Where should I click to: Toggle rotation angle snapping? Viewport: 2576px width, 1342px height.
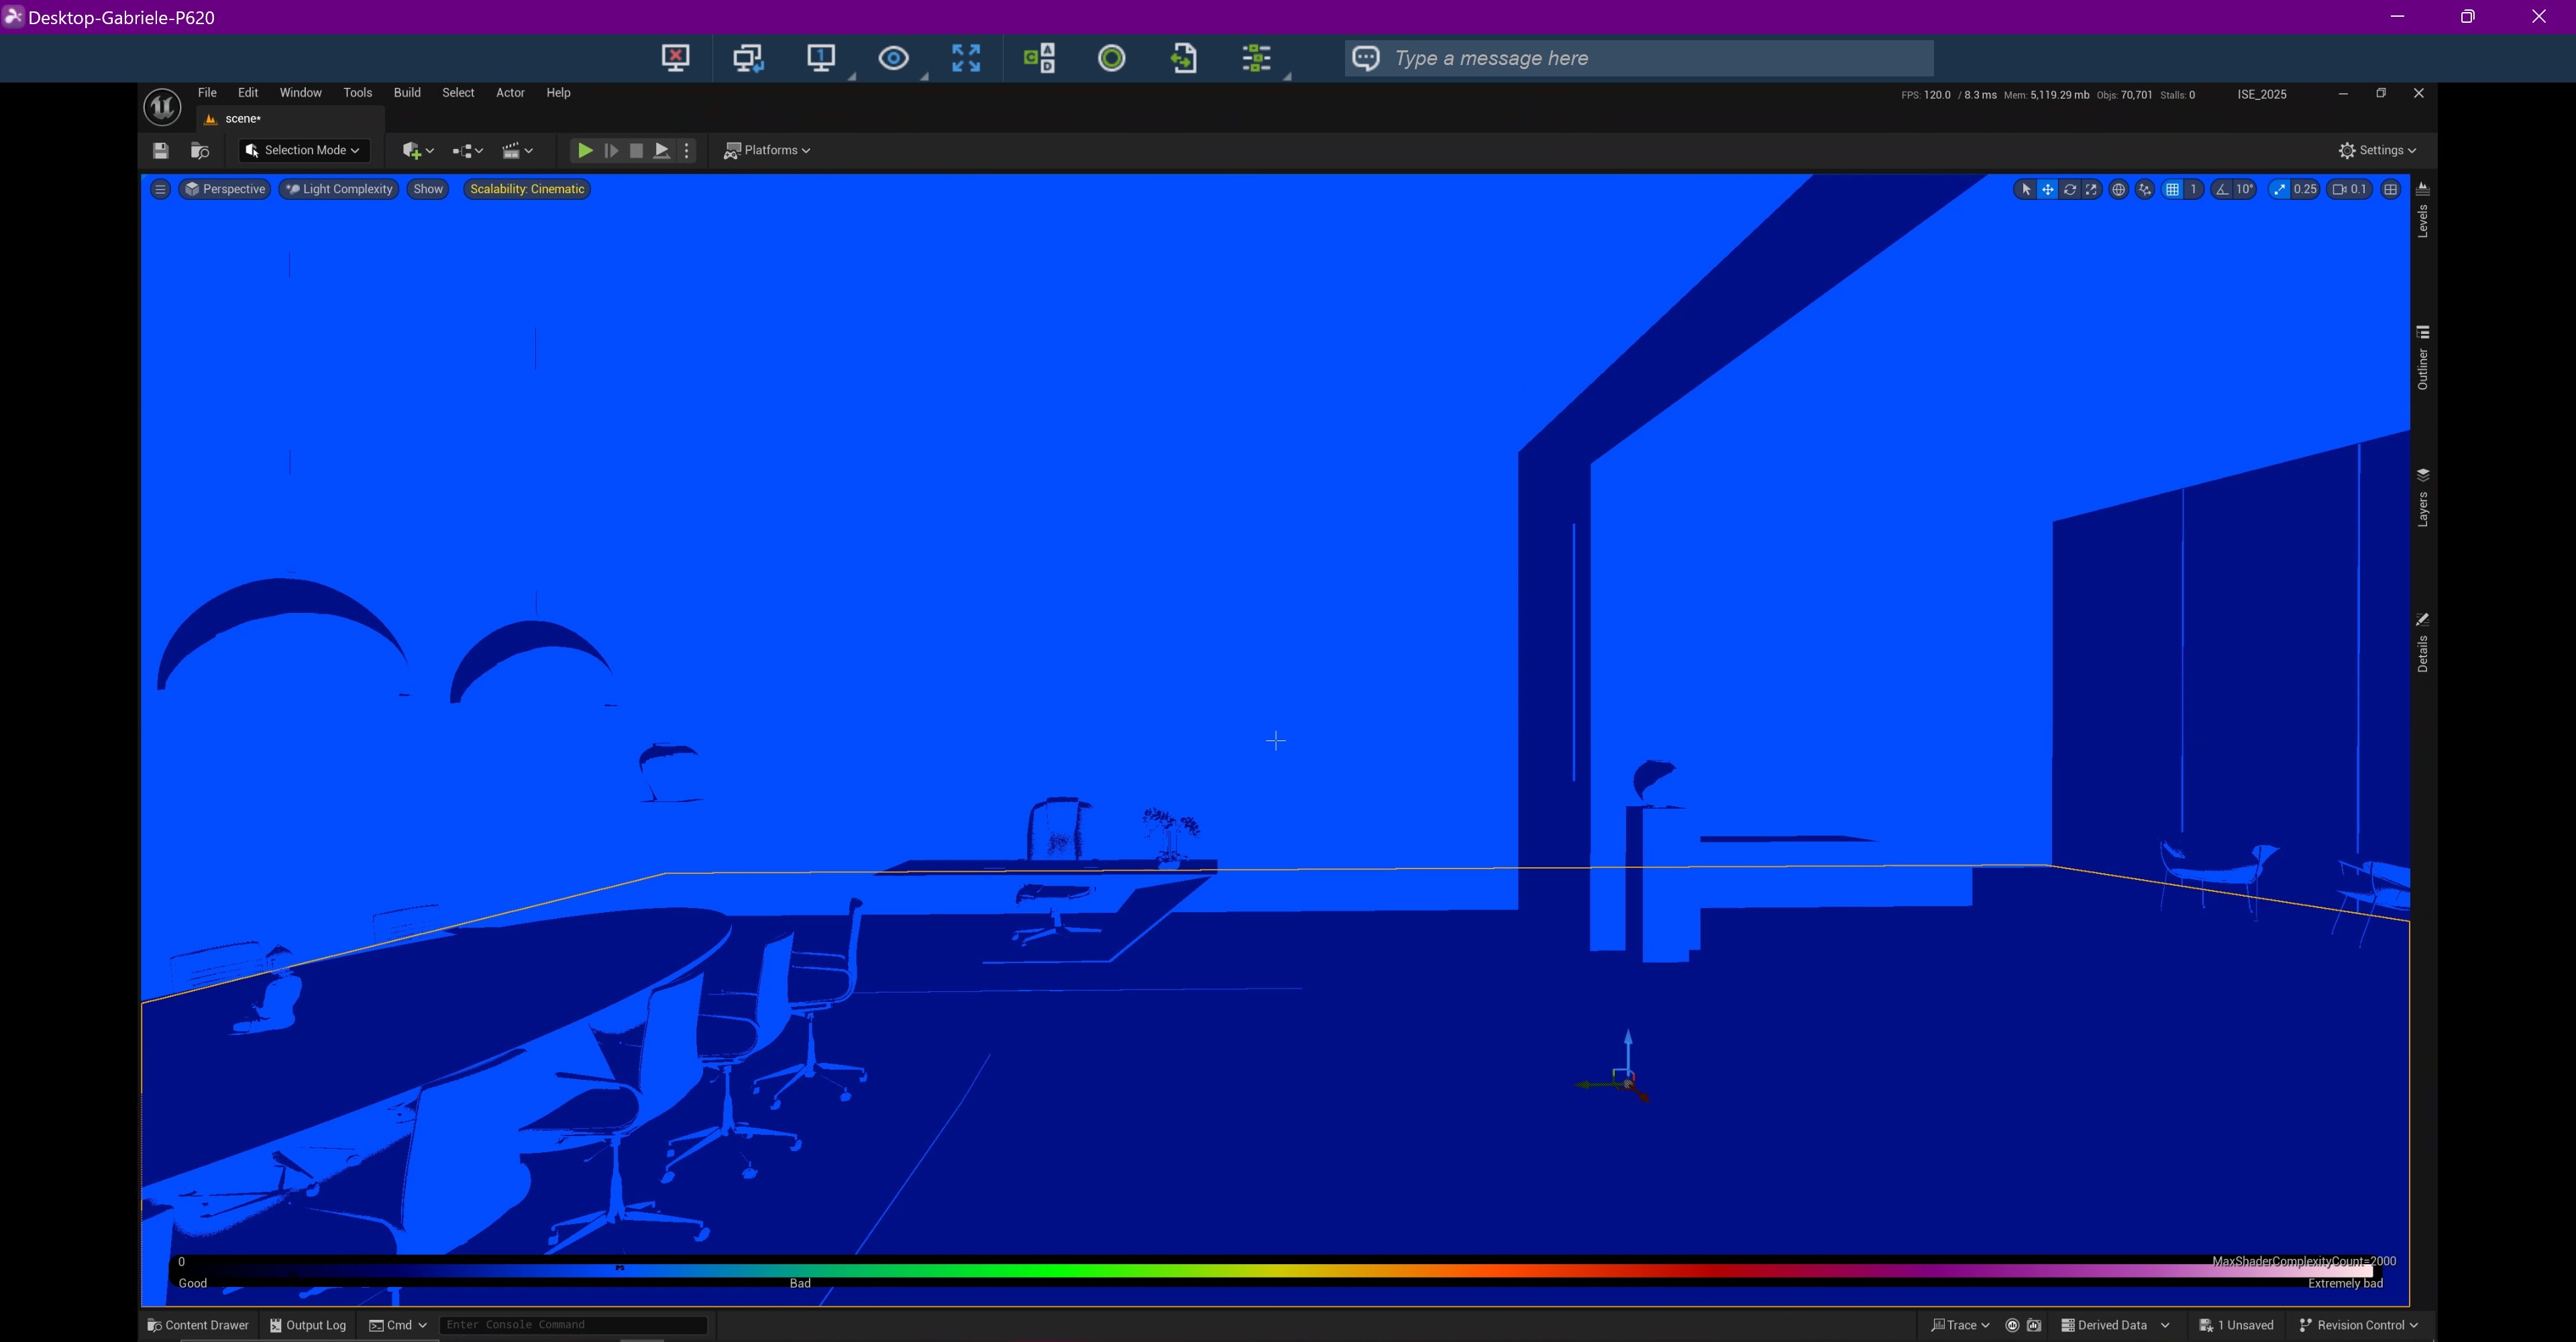click(2222, 189)
